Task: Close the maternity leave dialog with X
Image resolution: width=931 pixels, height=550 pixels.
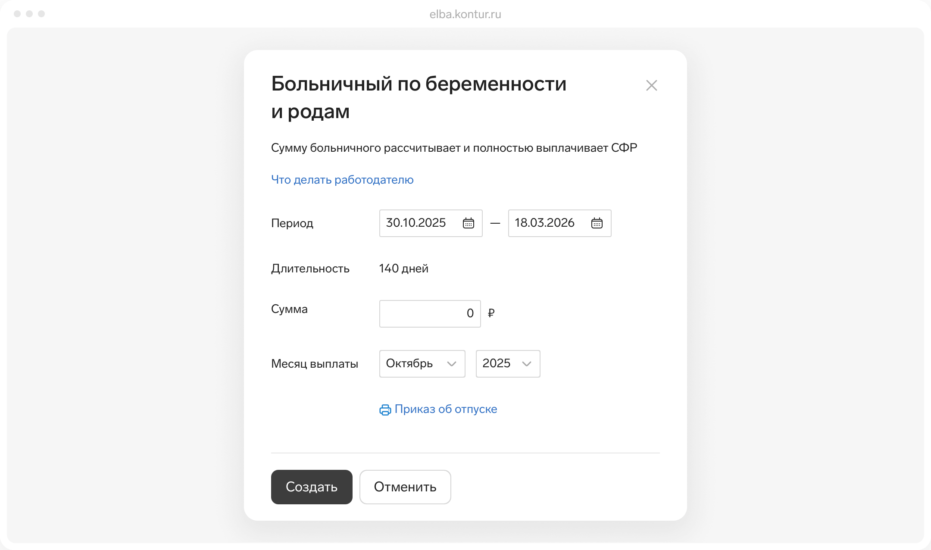Action: pyautogui.click(x=651, y=85)
